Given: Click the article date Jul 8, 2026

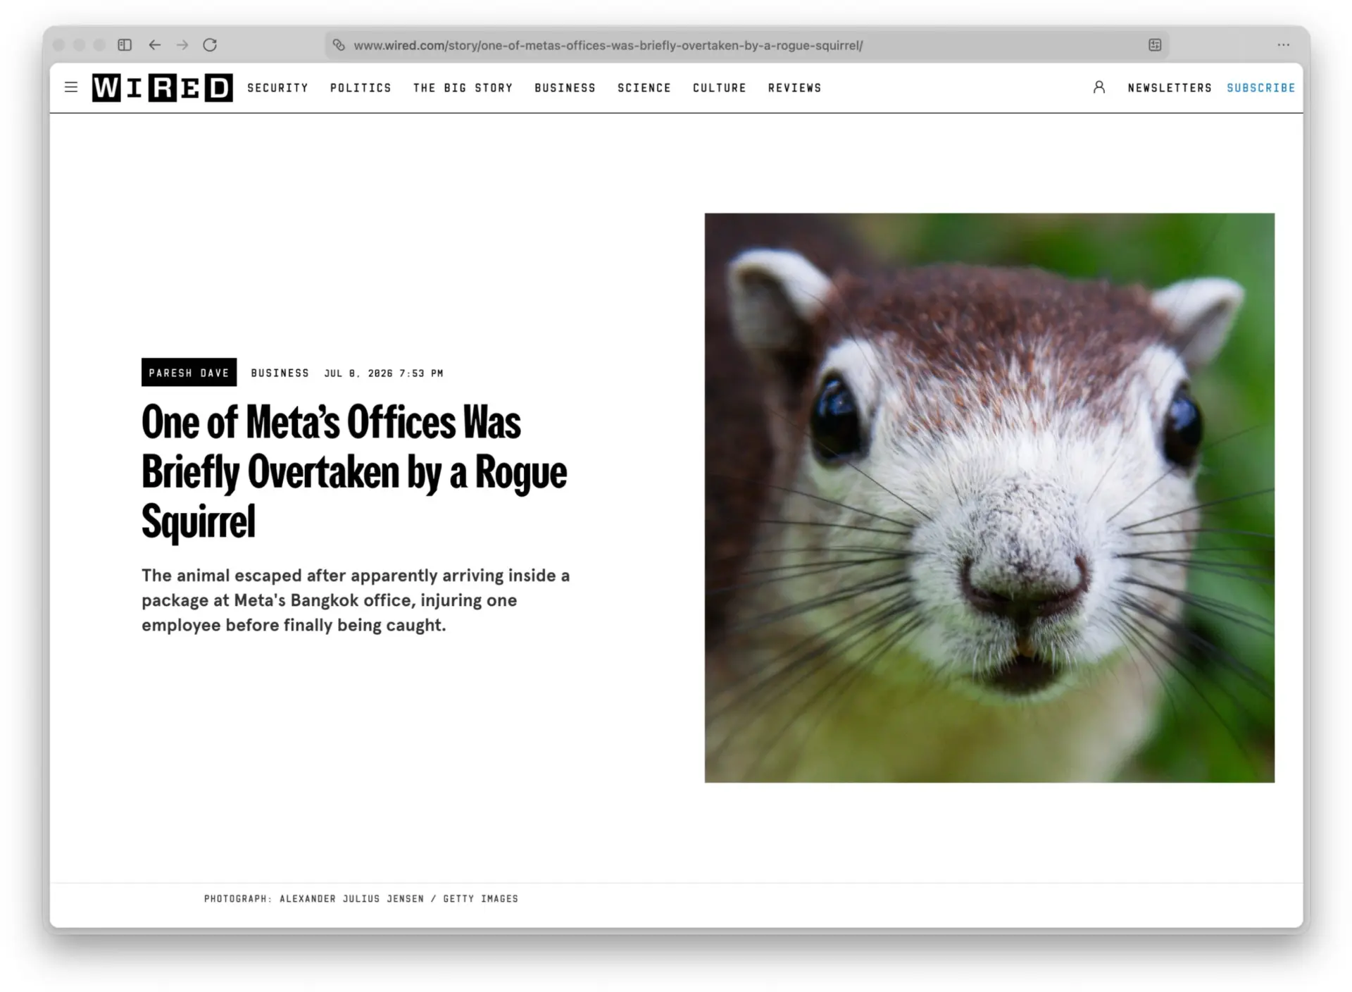Looking at the screenshot, I should click(x=384, y=373).
